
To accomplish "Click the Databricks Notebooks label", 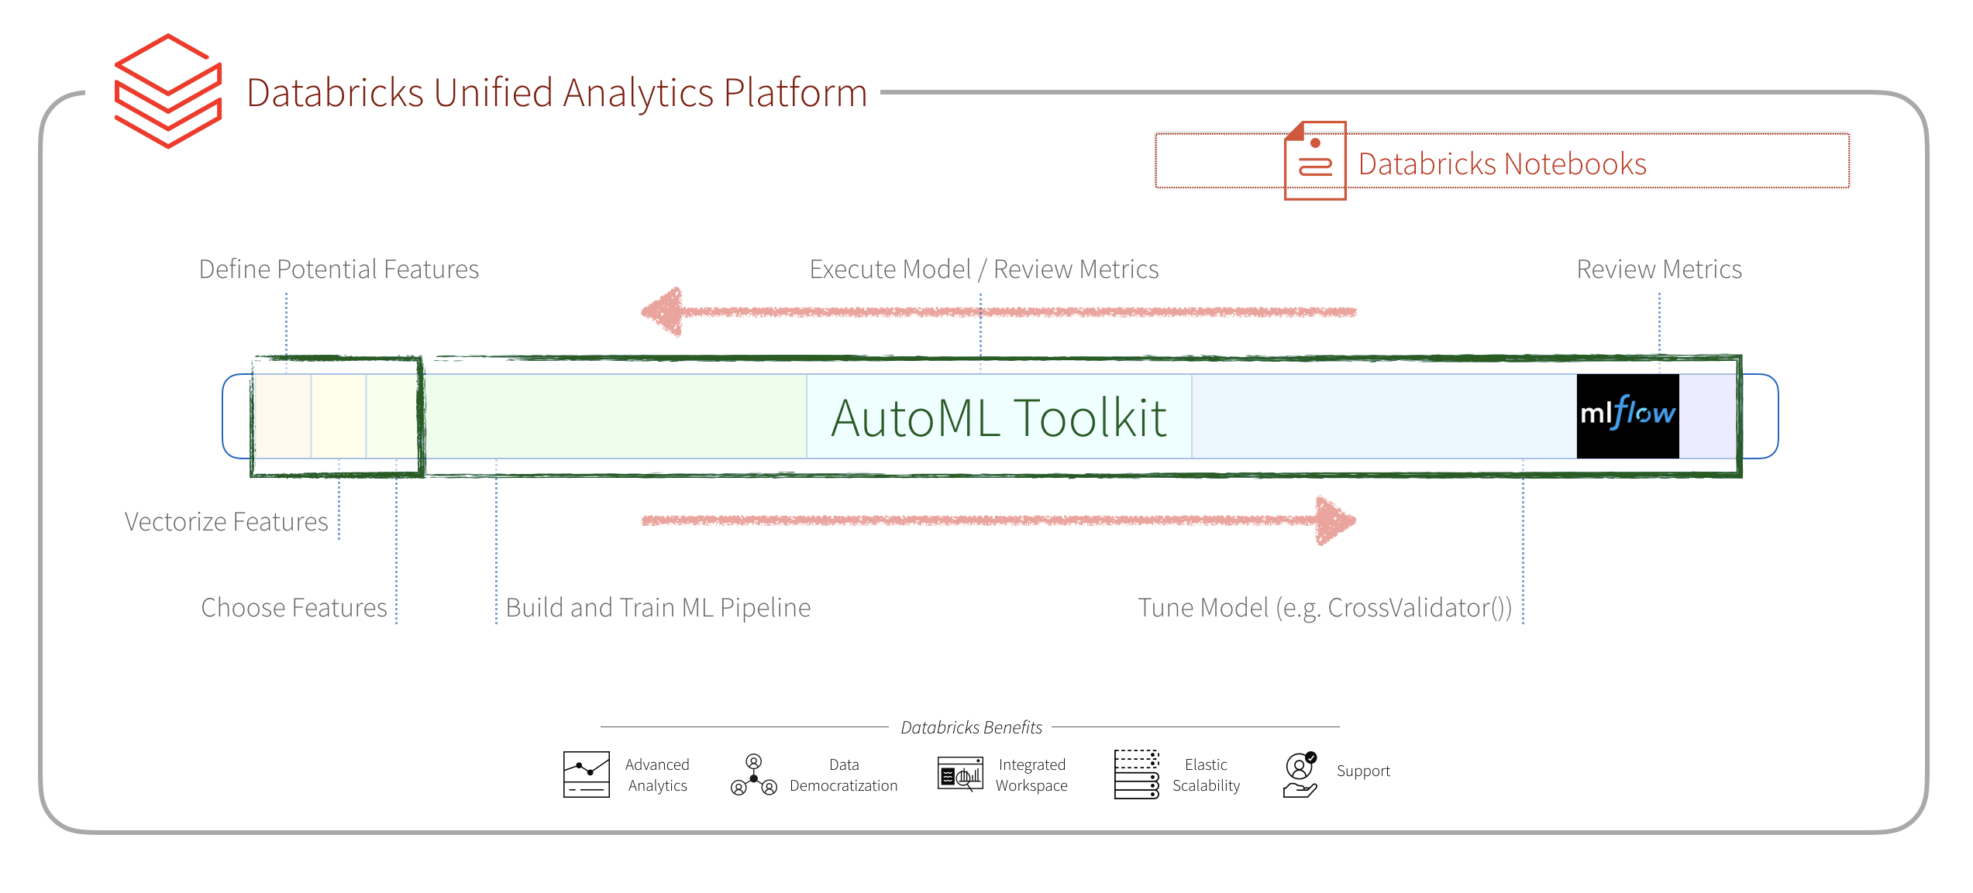I will point(1502,164).
